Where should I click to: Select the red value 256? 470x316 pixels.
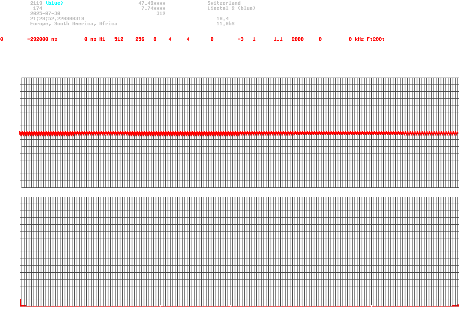[139, 39]
